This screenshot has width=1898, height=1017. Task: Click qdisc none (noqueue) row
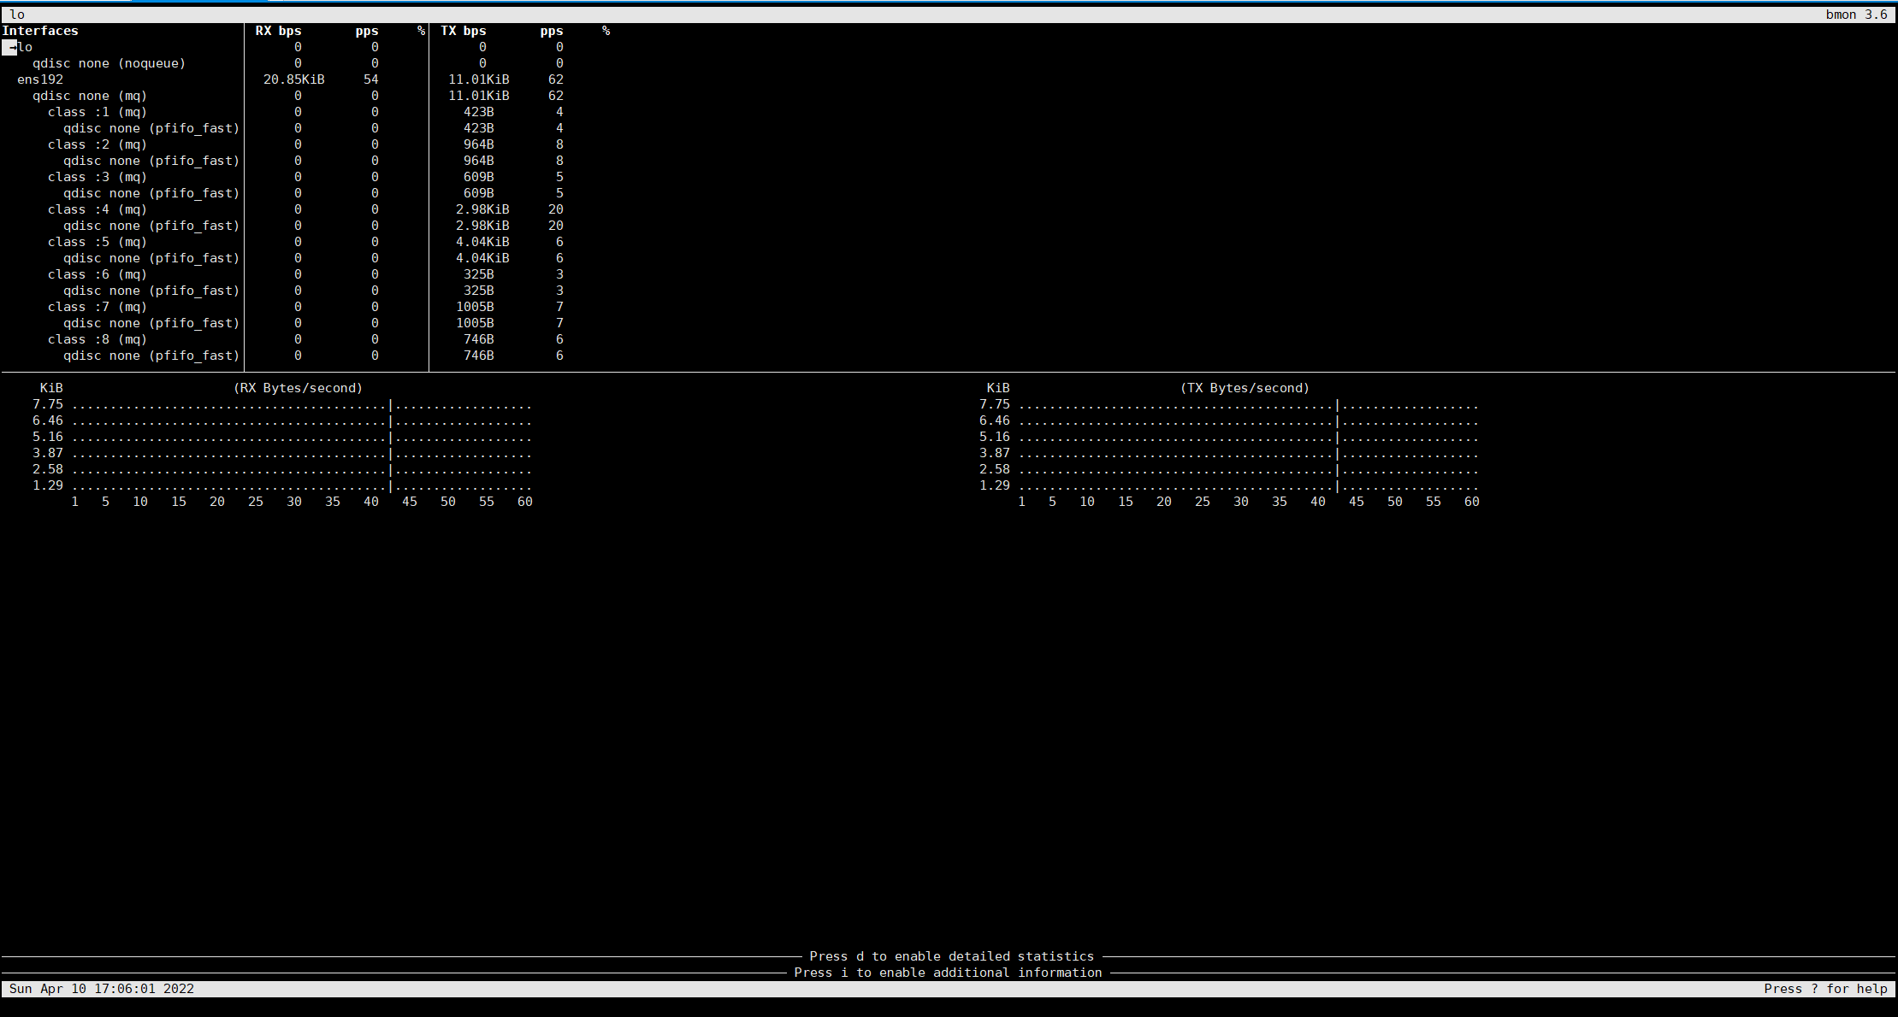109,63
